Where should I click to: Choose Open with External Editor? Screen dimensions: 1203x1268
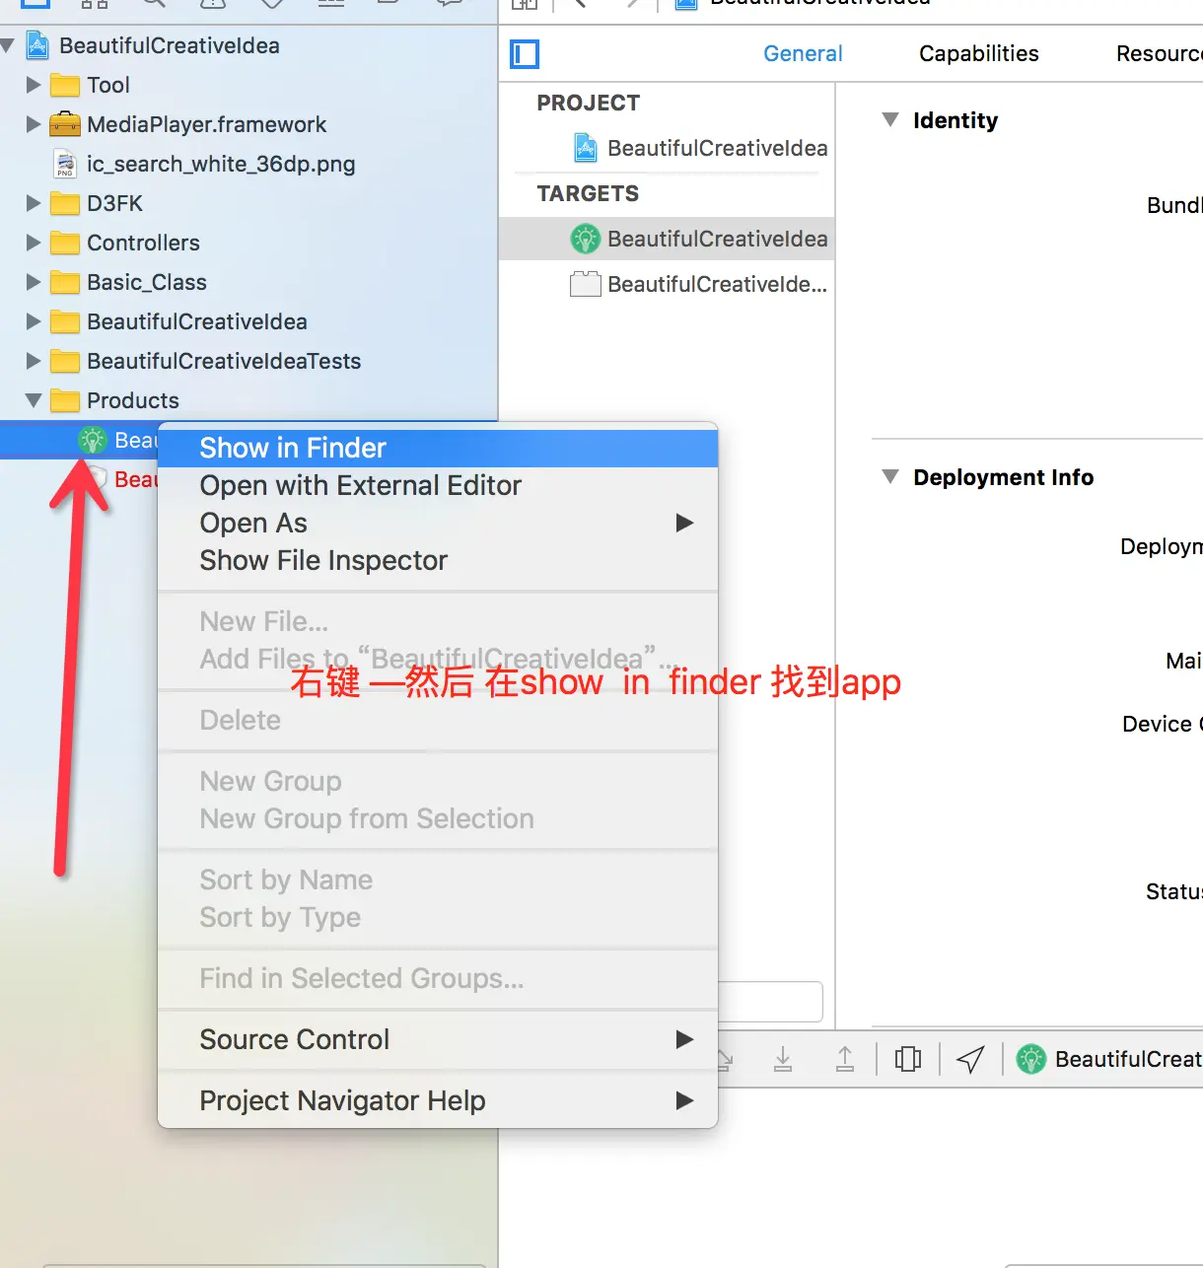(438, 485)
